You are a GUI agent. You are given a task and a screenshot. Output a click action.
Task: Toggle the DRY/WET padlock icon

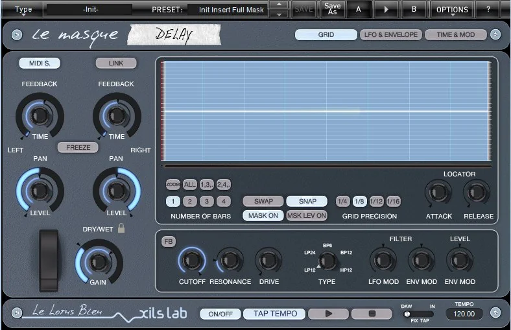(121, 228)
